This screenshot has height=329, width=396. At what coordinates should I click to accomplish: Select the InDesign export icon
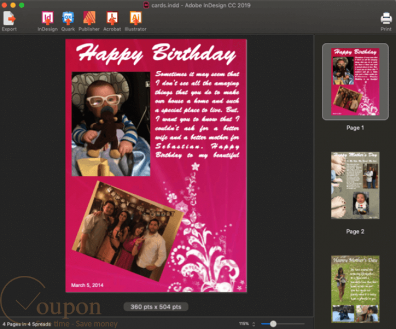(x=47, y=18)
